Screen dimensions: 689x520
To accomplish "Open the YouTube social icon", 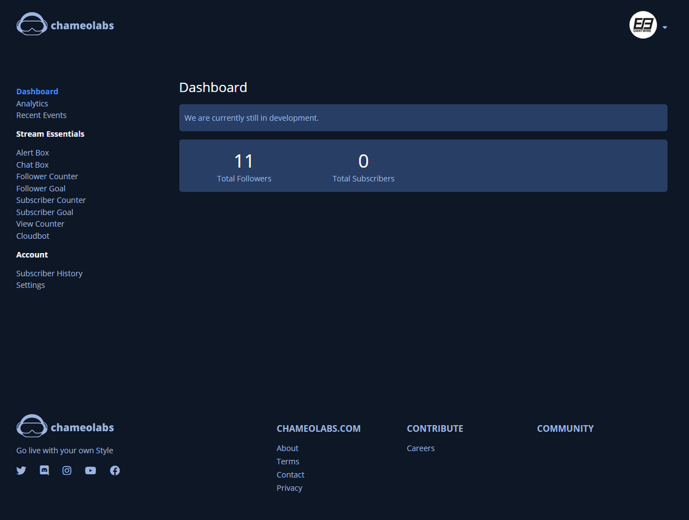I will (90, 470).
